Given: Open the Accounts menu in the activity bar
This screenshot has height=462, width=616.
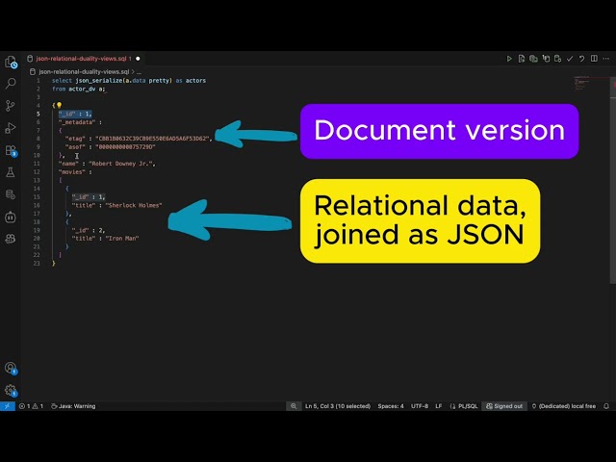Looking at the screenshot, I should 11,368.
